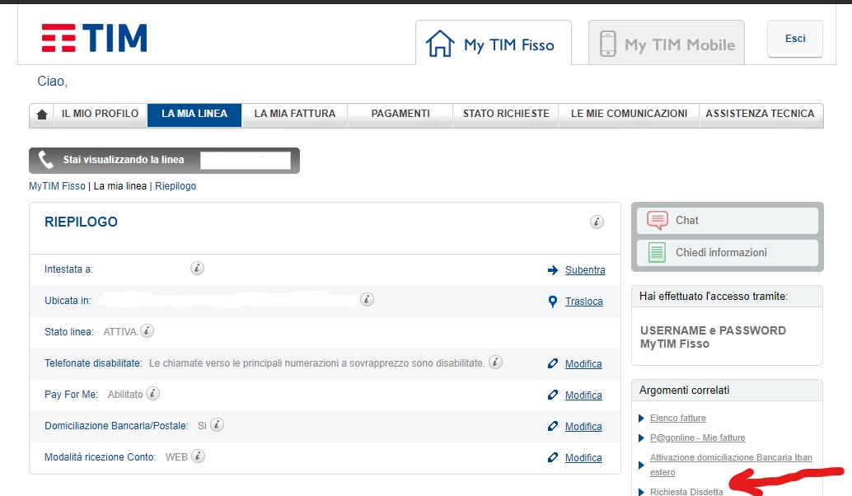Open P@gonline - Mie fatture link
852x496 pixels.
697,438
